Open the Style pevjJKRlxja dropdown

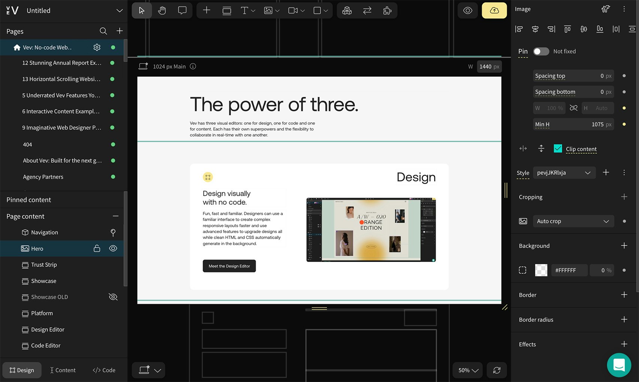564,172
